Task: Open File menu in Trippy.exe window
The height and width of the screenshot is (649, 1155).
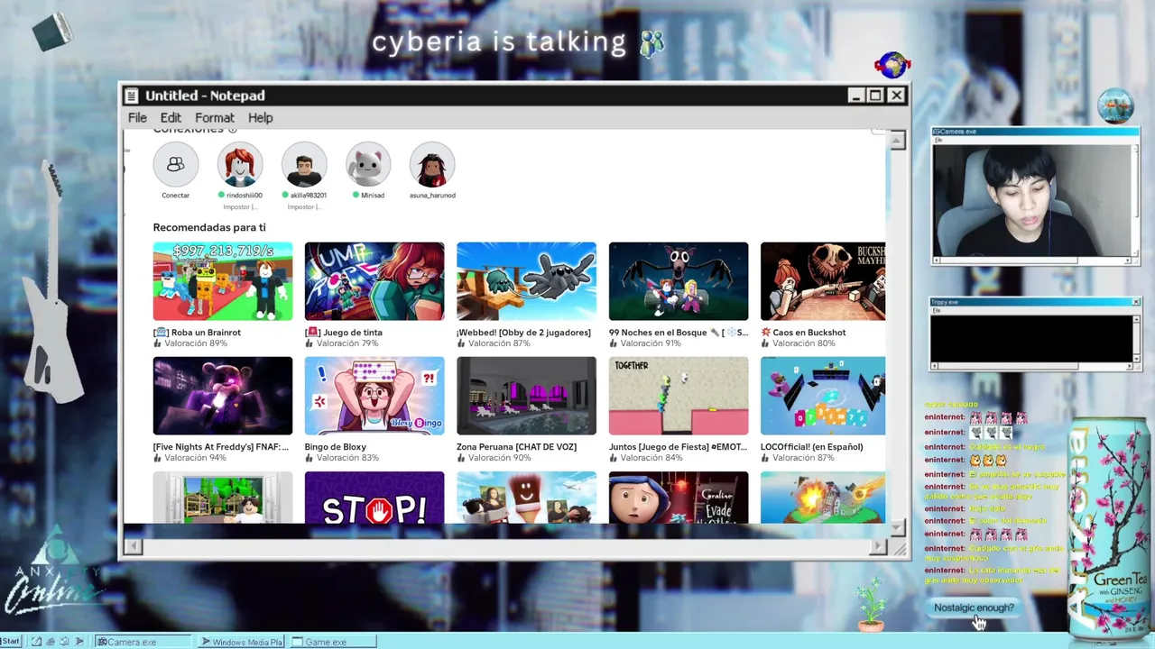Action: pos(937,310)
